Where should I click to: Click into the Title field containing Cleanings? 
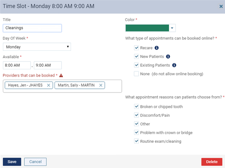click(32, 28)
